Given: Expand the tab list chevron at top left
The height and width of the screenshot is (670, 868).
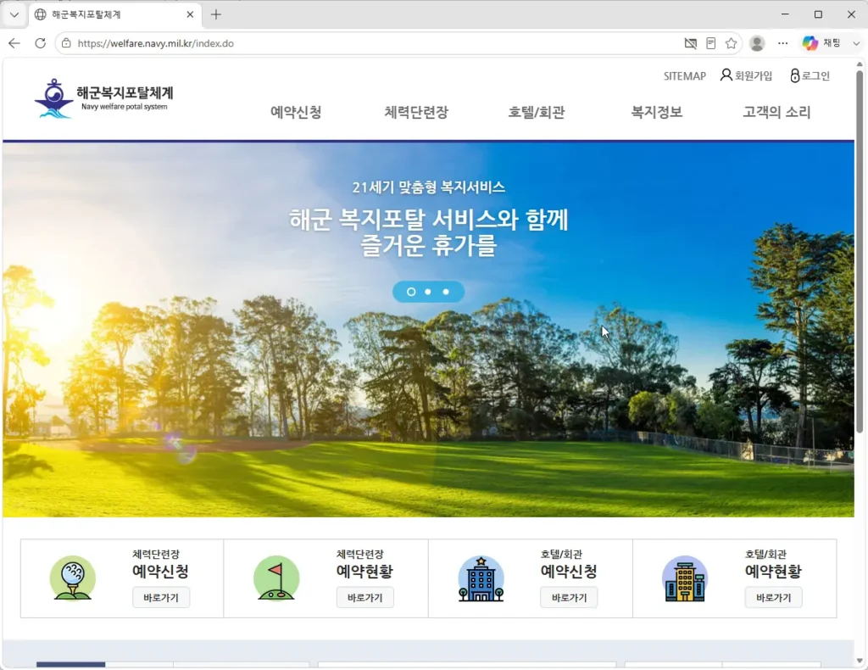Looking at the screenshot, I should tap(14, 14).
